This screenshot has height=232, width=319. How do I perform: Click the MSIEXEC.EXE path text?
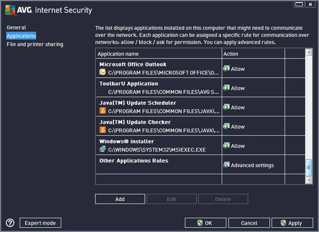point(157,150)
